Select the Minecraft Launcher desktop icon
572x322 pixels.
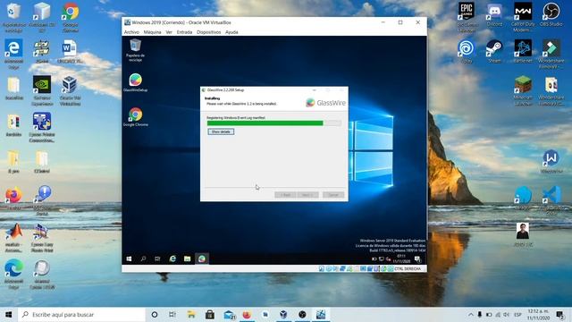tap(523, 91)
